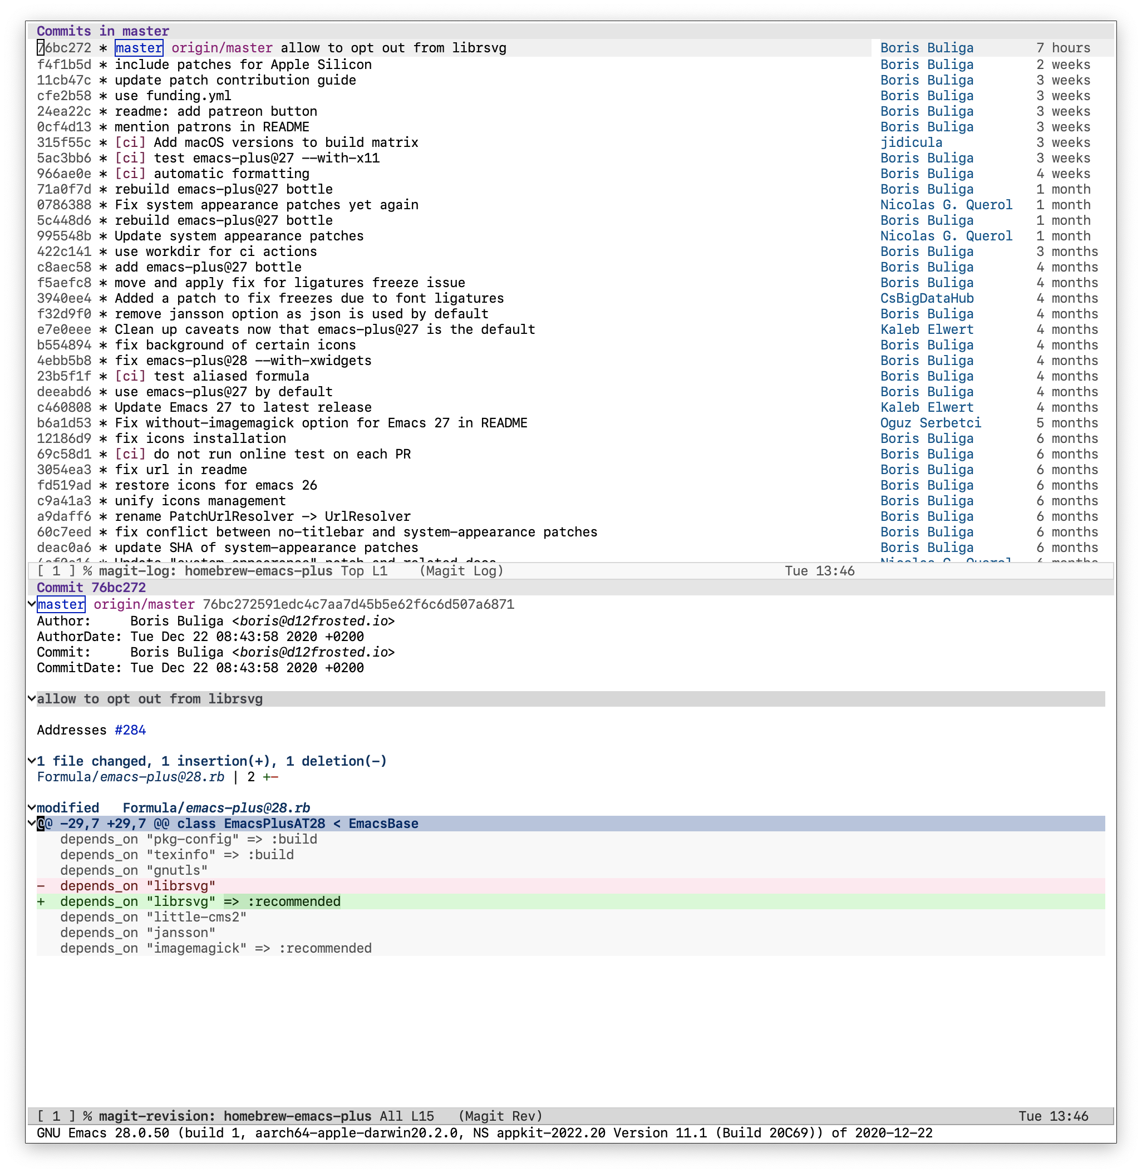
Task: Click author jidicula in the log
Action: [x=911, y=142]
